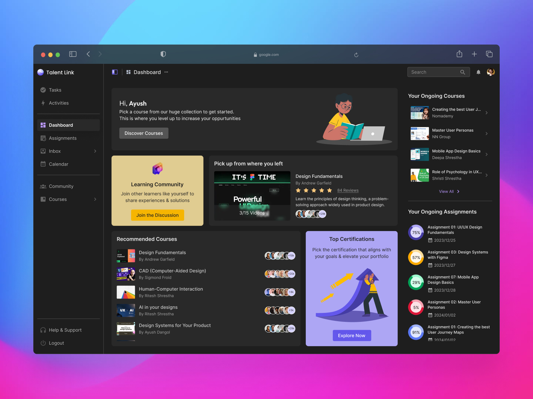Select Dashboard in the sidebar navigation
This screenshot has height=399, width=533.
tap(61, 125)
